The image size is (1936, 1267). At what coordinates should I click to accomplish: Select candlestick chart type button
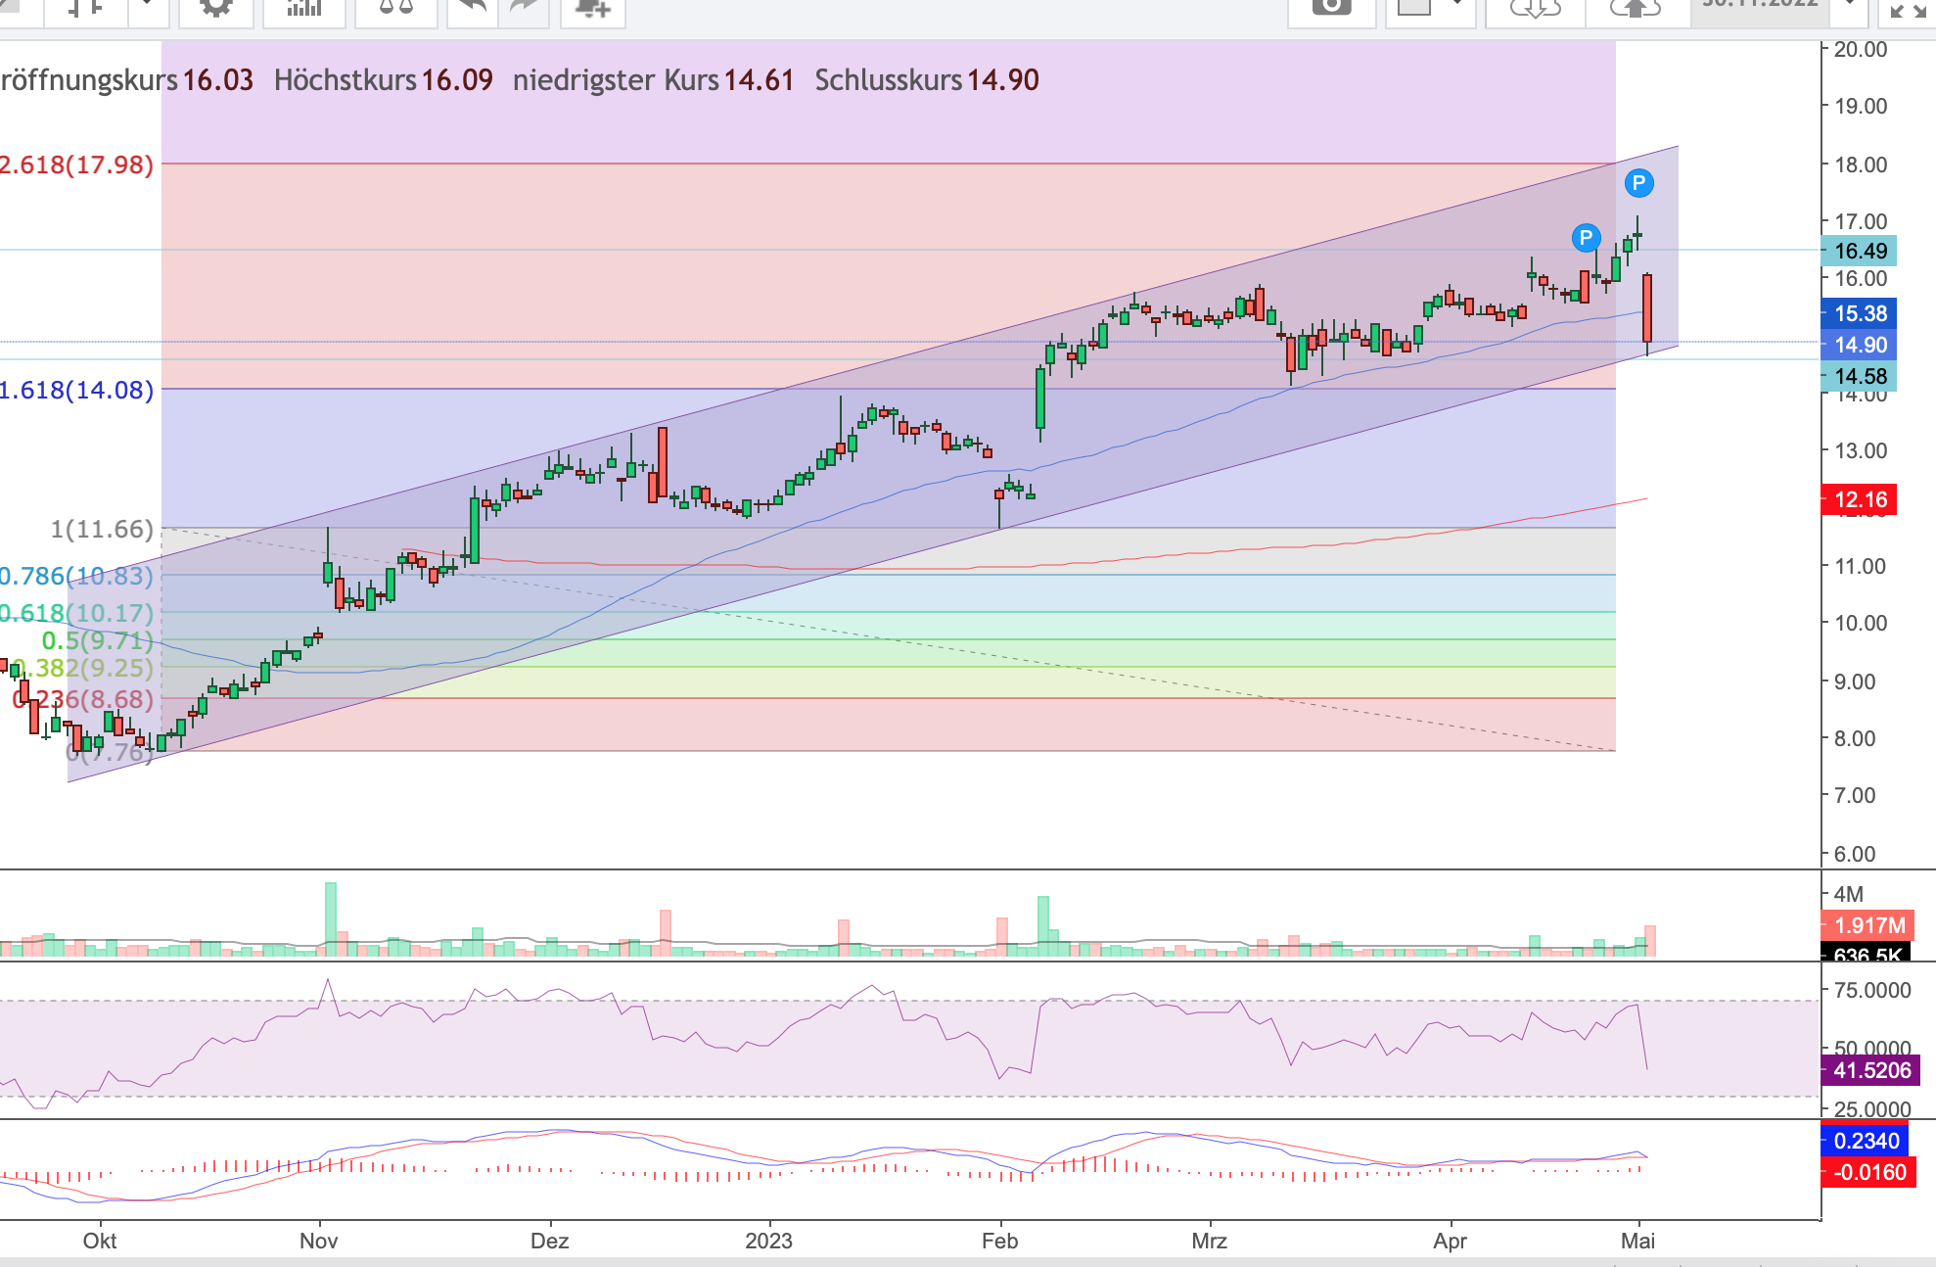coord(85,8)
